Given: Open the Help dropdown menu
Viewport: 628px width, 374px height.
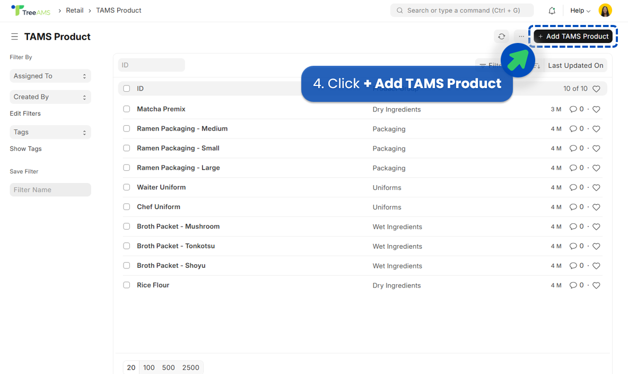Looking at the screenshot, I should click(x=580, y=11).
